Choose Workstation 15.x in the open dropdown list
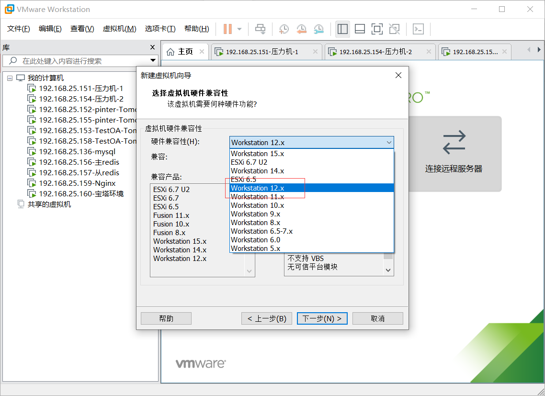545x396 pixels. [x=312, y=154]
